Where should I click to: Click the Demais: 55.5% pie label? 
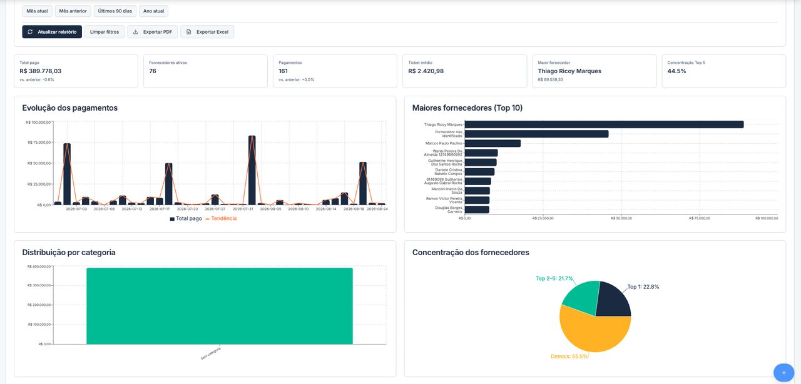click(569, 356)
